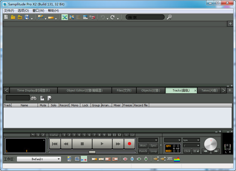Click the orange object bar icon
This screenshot has width=236, height=171.
pos(51,18)
